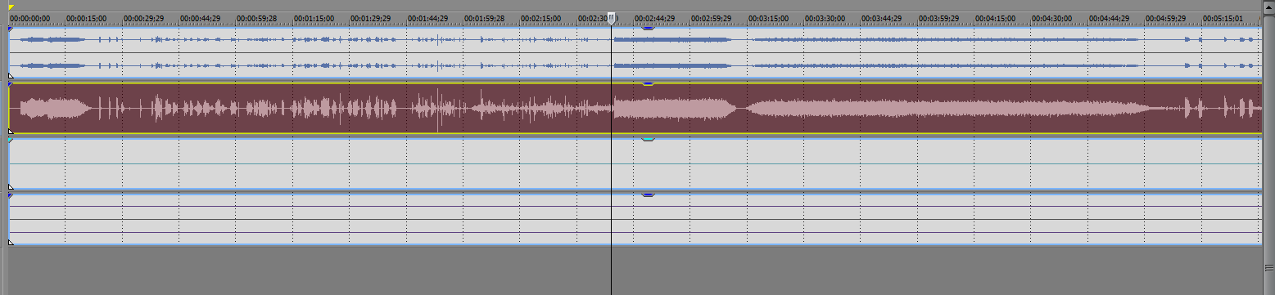Select the empty third track event with cyan line
The height and width of the screenshot is (295, 1275).
634,163
